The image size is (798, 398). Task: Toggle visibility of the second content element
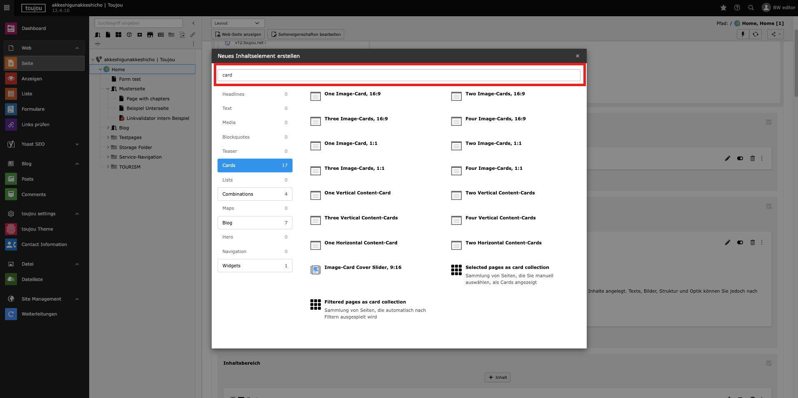pos(740,242)
